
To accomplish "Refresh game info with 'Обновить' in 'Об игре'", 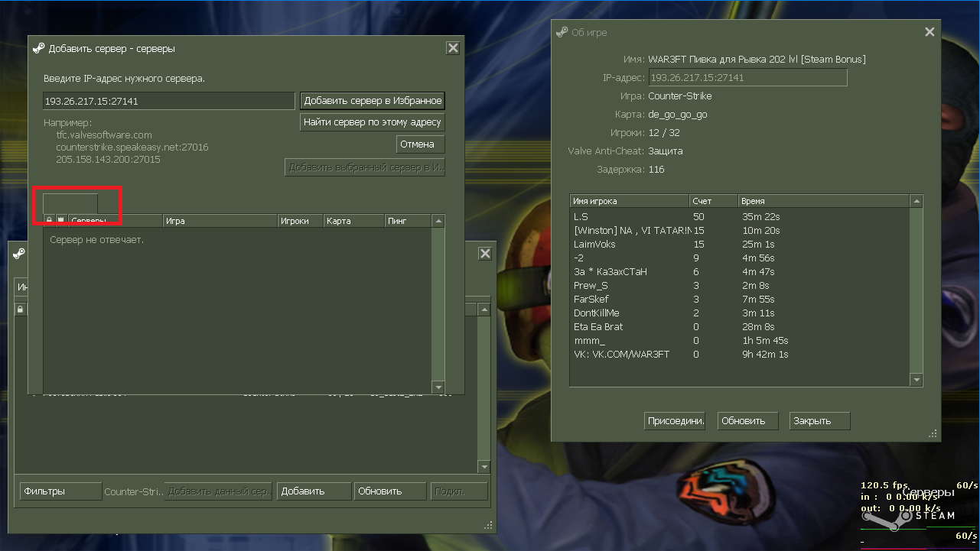I will (748, 421).
